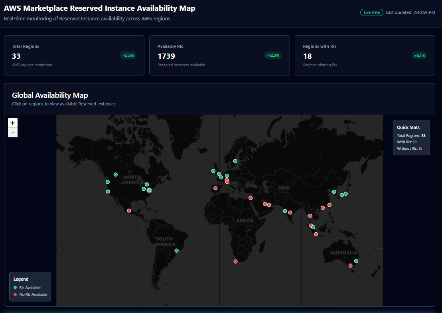This screenshot has width=442, height=313.
Task: Click 'Total Regions: 33' in Quick Stats
Action: pyautogui.click(x=411, y=136)
